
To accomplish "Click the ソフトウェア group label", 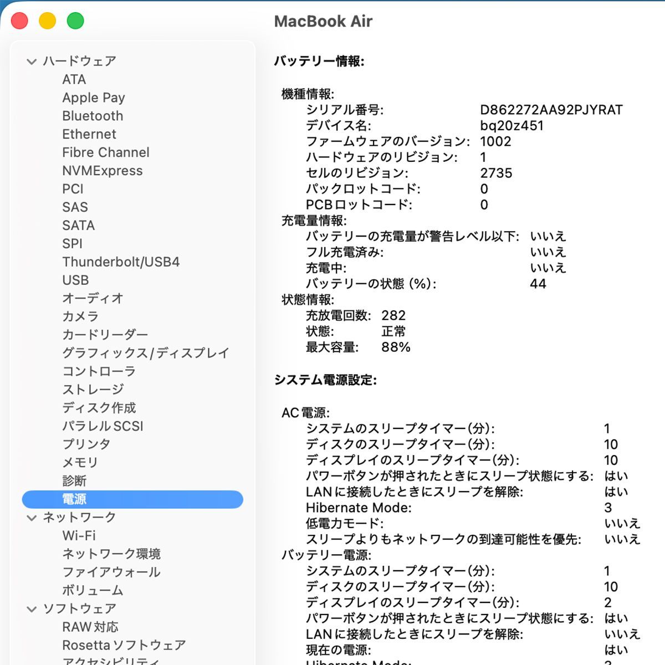I will coord(80,609).
